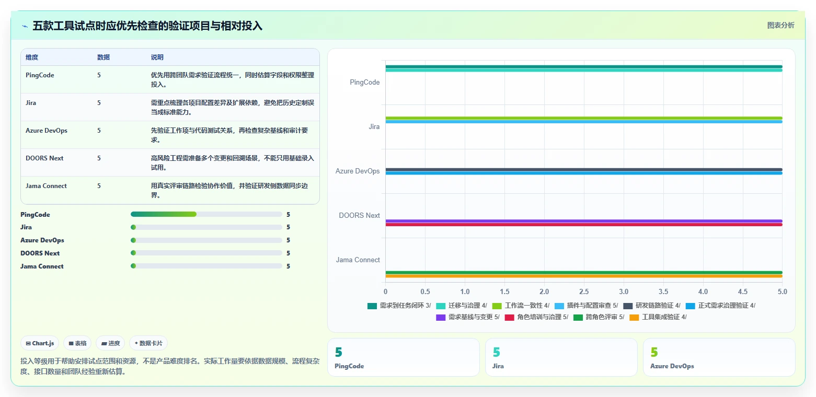Click the Azure DevOps progress bar
The height and width of the screenshot is (397, 816).
(206, 240)
